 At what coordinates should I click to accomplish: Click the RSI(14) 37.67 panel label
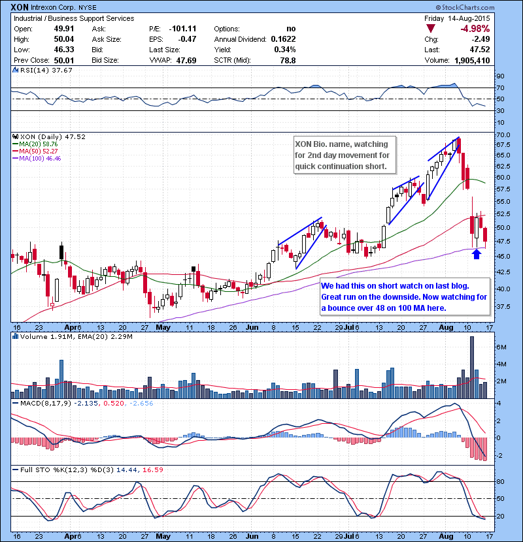pos(46,70)
